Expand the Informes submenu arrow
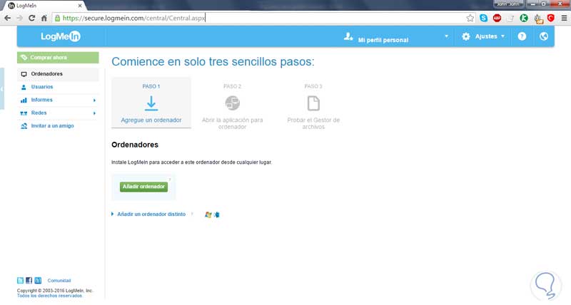The width and height of the screenshot is (571, 305). click(94, 100)
